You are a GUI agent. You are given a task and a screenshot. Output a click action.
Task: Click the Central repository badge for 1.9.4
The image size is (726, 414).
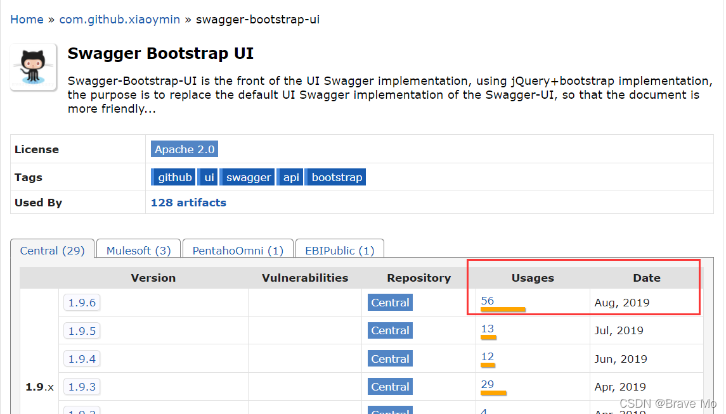[390, 358]
